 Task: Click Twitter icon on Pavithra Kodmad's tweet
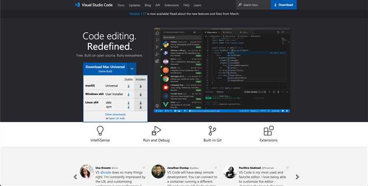(287, 167)
